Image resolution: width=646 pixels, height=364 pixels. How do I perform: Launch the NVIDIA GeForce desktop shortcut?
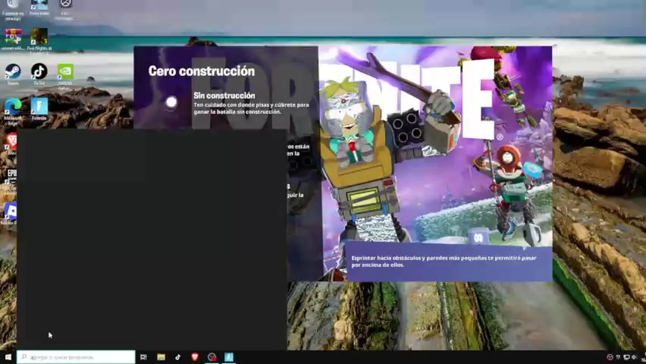click(65, 74)
